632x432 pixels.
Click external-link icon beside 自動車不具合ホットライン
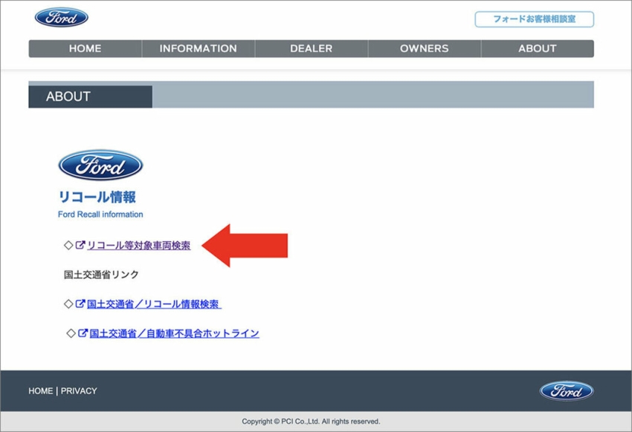point(83,334)
